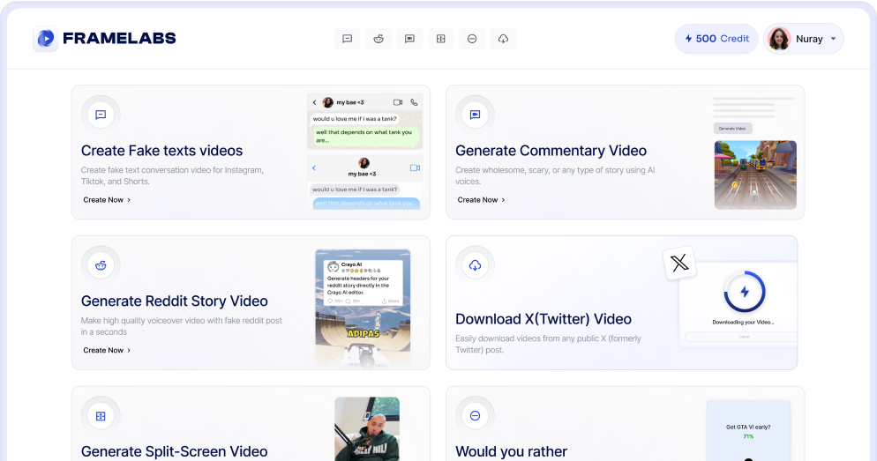
Task: Click the Reddit icon in Reddit Story card
Action: 101,264
